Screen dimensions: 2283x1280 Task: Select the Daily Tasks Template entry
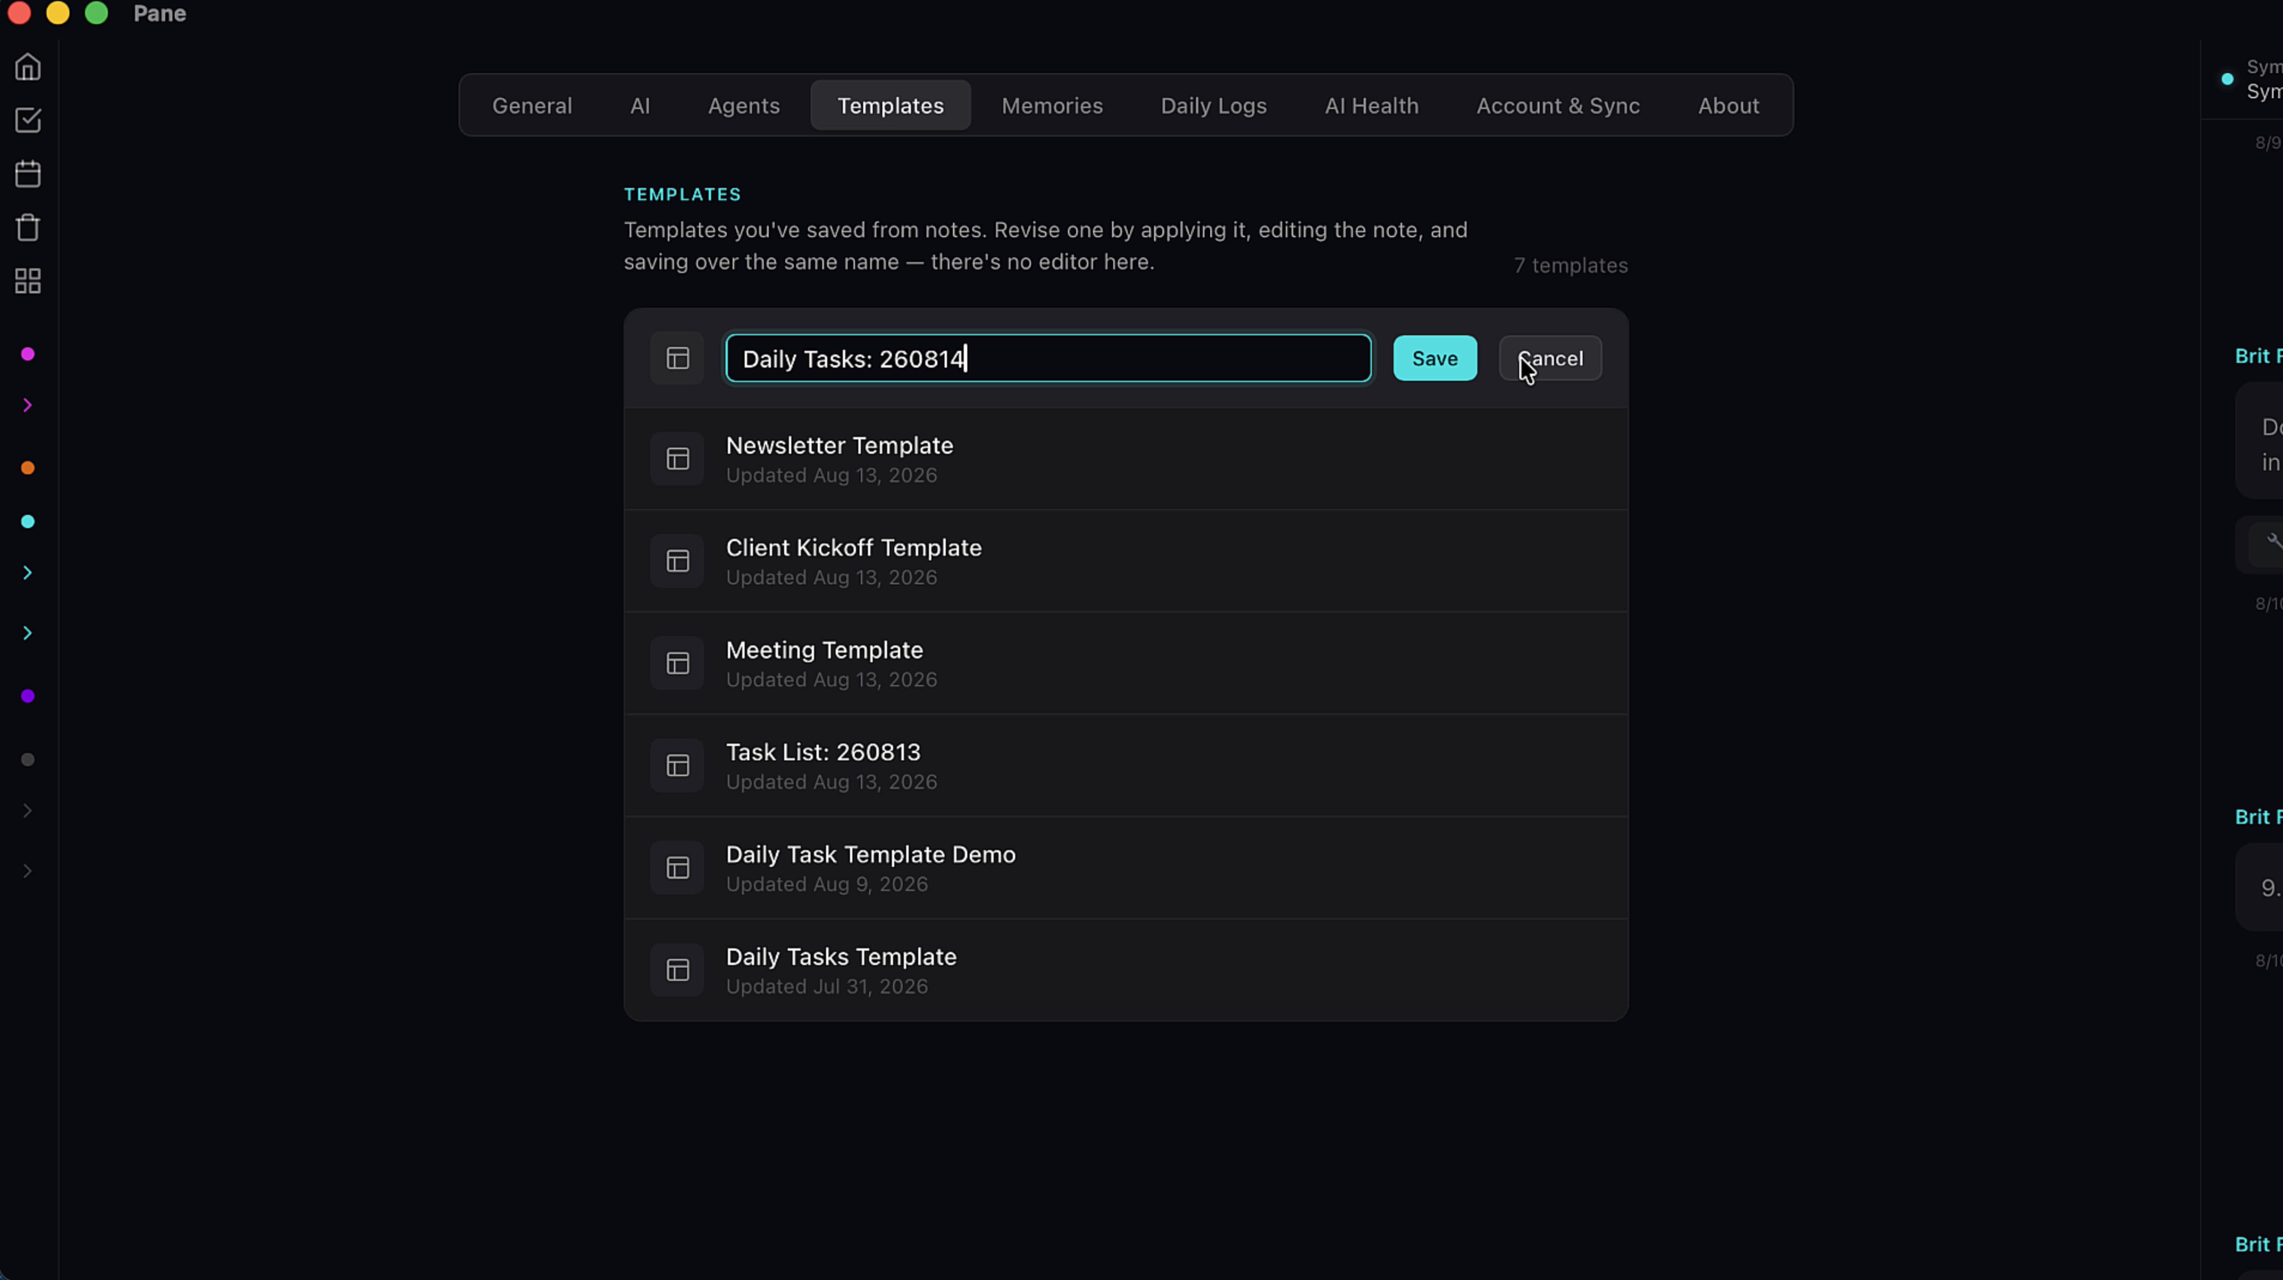point(1125,970)
